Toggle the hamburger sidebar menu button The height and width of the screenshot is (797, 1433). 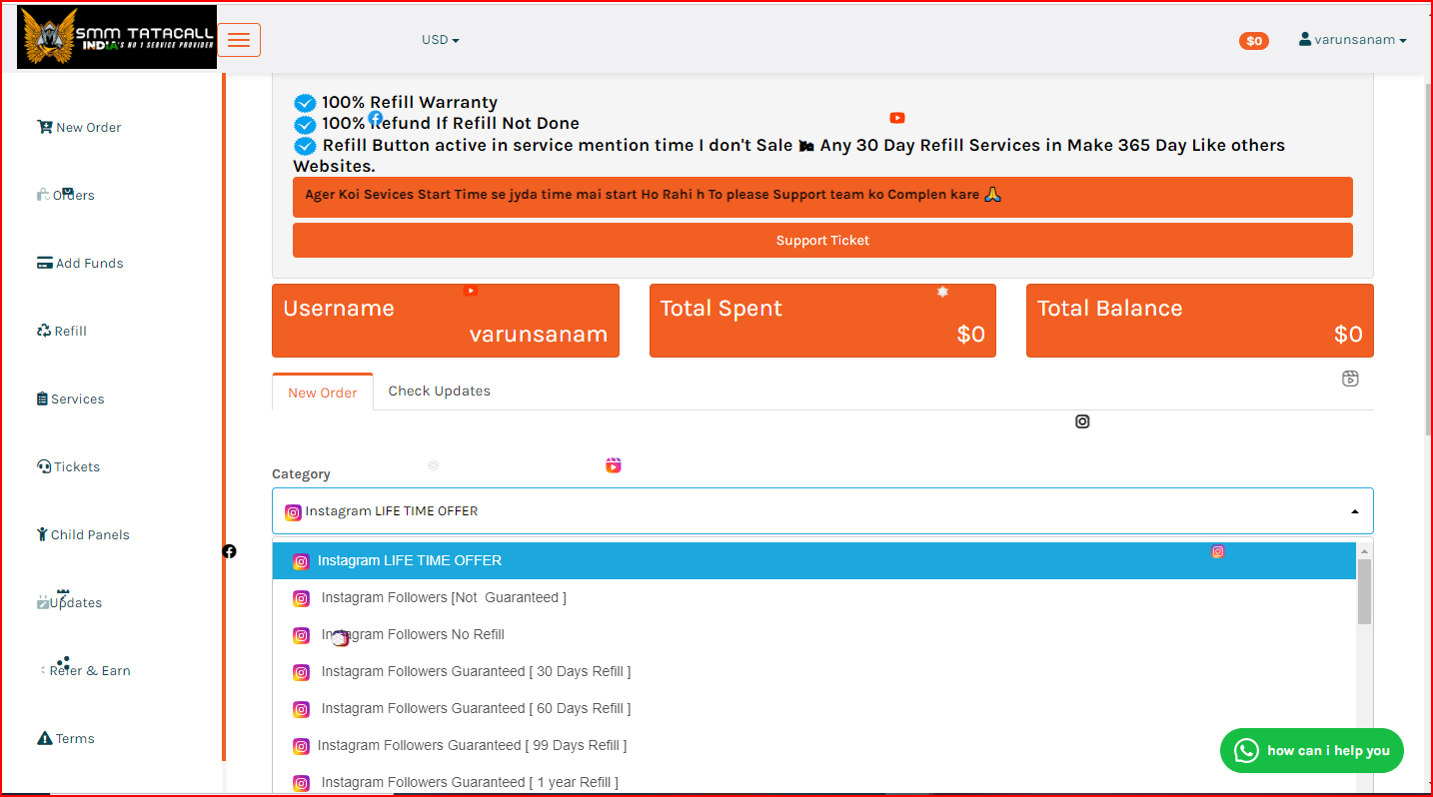pyautogui.click(x=239, y=40)
